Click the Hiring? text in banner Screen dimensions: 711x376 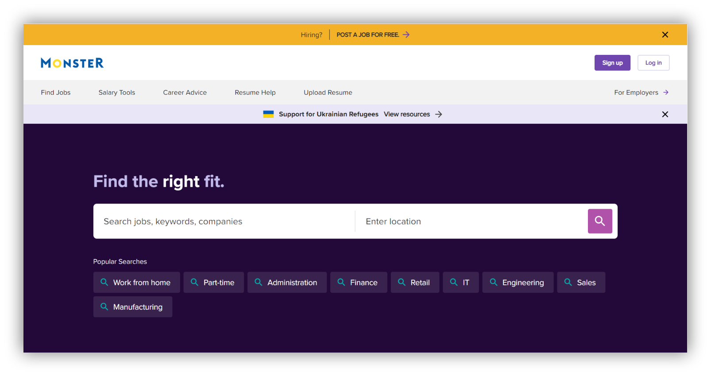click(312, 35)
